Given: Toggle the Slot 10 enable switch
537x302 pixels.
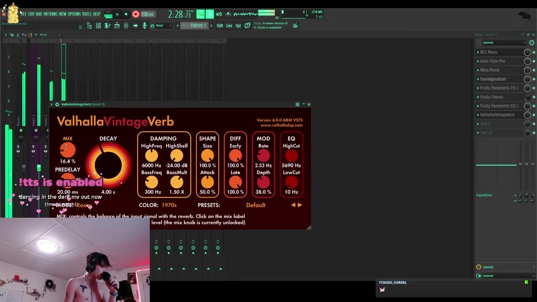Looking at the screenshot, I should (x=534, y=133).
